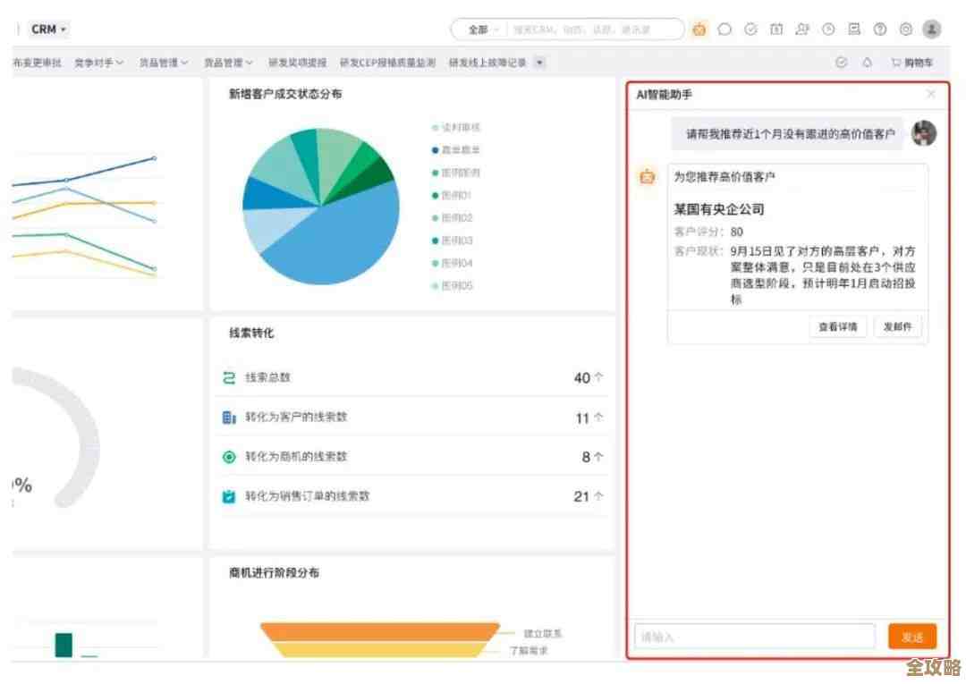Toggle the 读对审核 legend in the pie chart
Screen dimensions: 966x684
(458, 127)
